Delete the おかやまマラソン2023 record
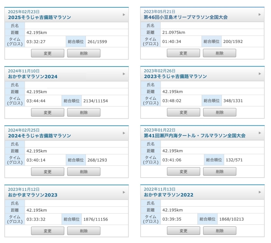Viewport: 271px width, 243px height. 84,231
